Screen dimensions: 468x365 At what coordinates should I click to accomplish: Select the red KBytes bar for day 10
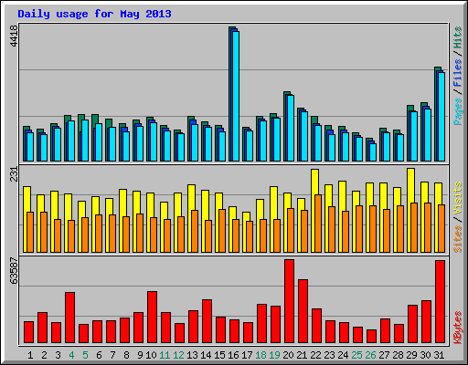(x=152, y=317)
